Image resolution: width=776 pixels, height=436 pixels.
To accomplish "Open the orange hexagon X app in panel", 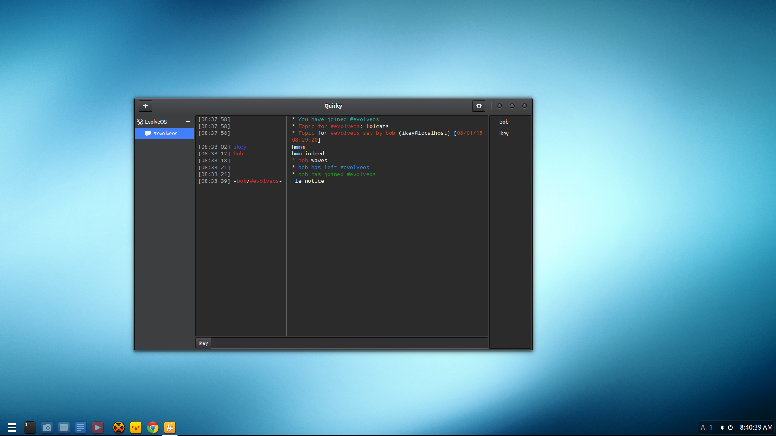I will [119, 427].
